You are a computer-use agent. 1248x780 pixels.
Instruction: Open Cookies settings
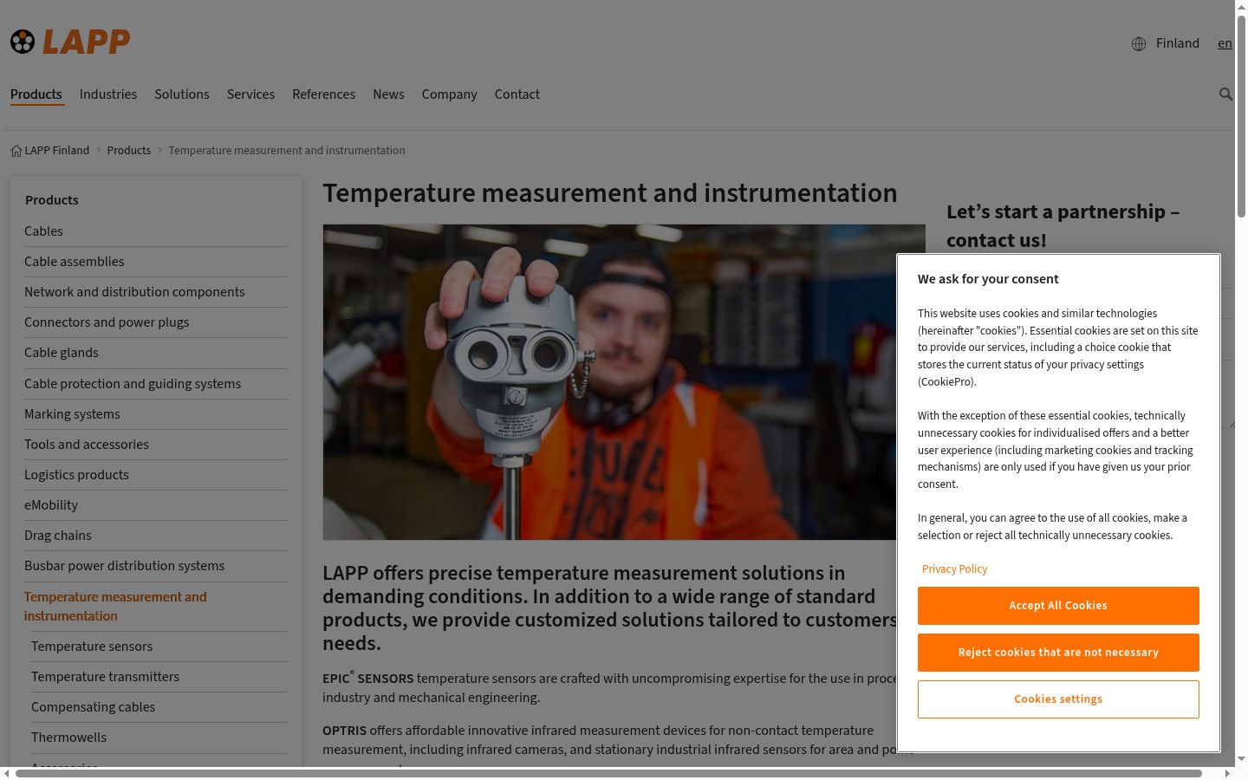coord(1058,699)
